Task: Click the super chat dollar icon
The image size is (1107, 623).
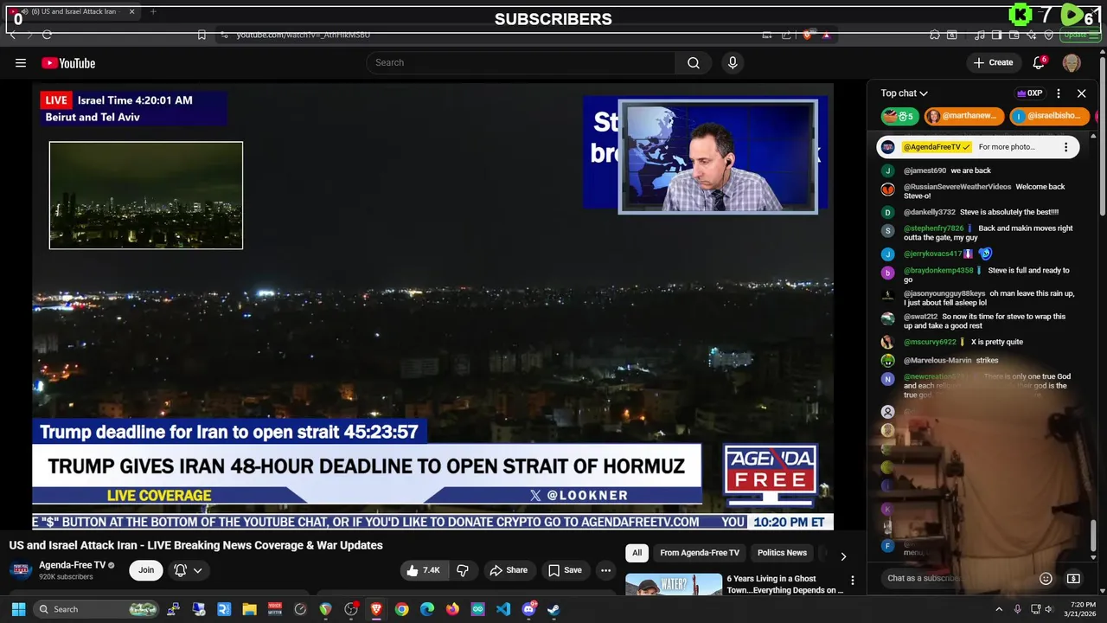Action: [x=1073, y=578]
